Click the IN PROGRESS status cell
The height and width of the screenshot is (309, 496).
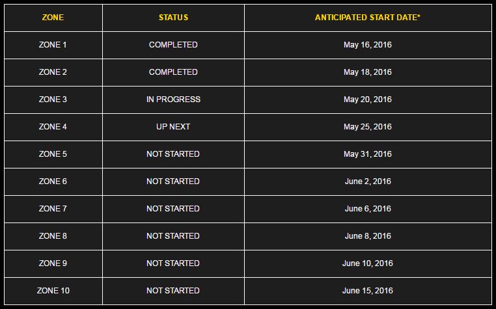pyautogui.click(x=173, y=100)
